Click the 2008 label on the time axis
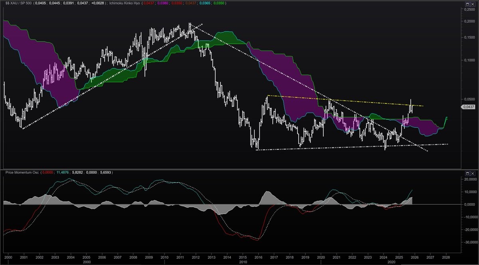This screenshot has width=479, height=265. (x=133, y=259)
